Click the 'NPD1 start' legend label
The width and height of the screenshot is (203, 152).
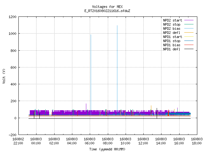tap(173, 37)
